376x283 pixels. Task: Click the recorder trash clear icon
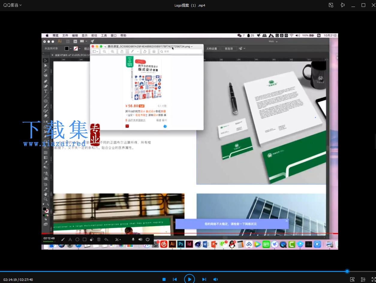99,239
